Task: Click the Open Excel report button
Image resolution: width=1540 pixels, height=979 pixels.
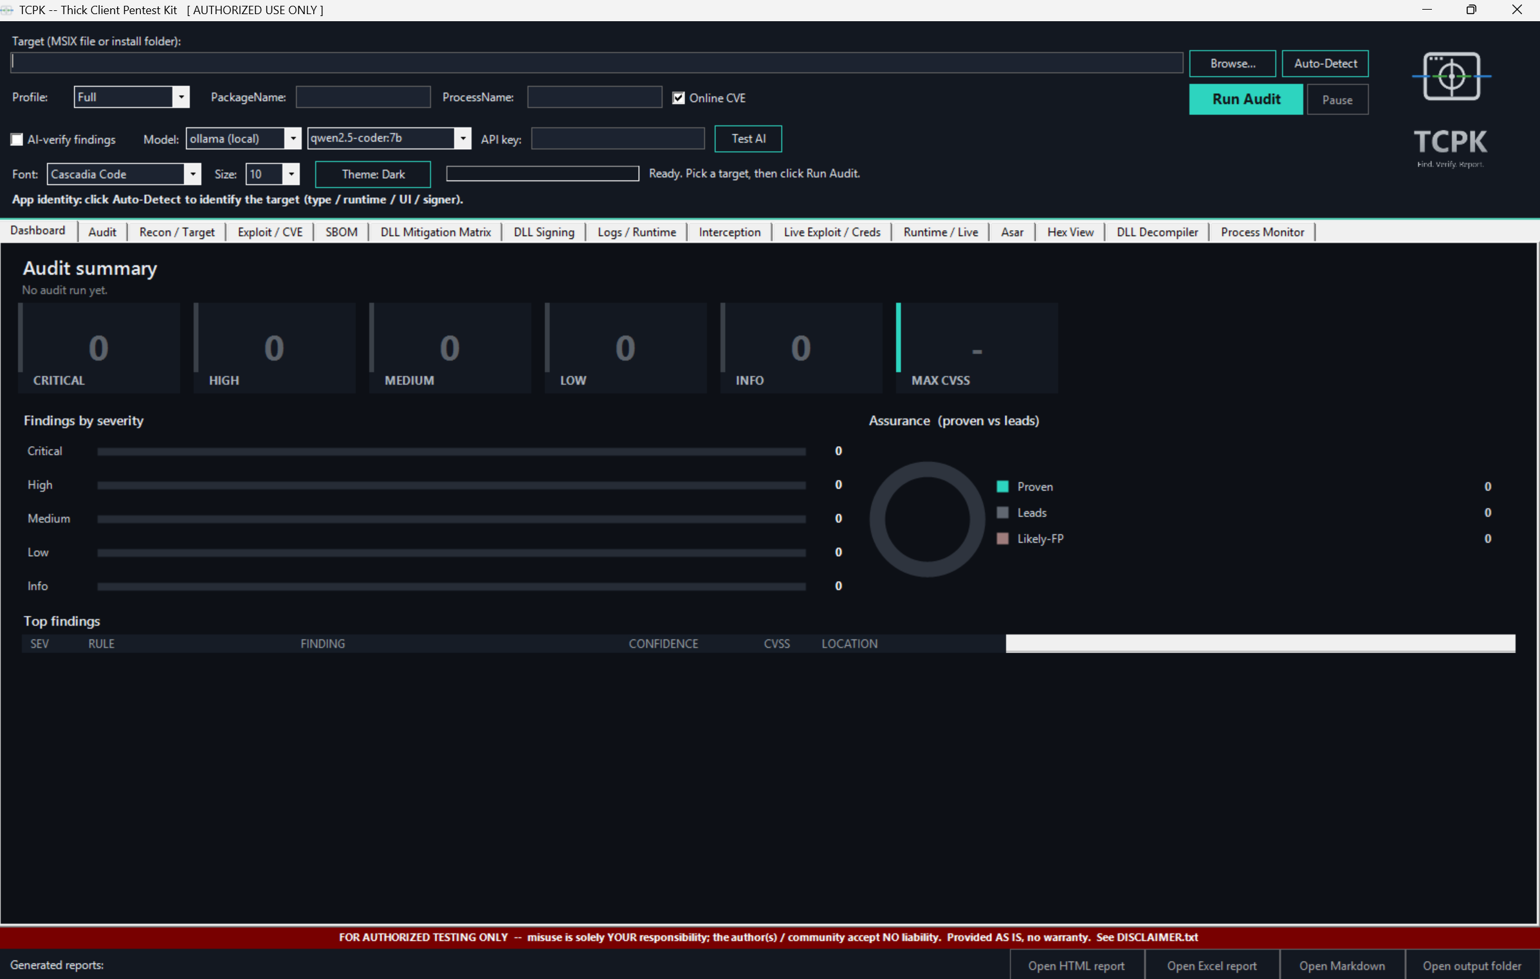Action: [x=1212, y=966]
